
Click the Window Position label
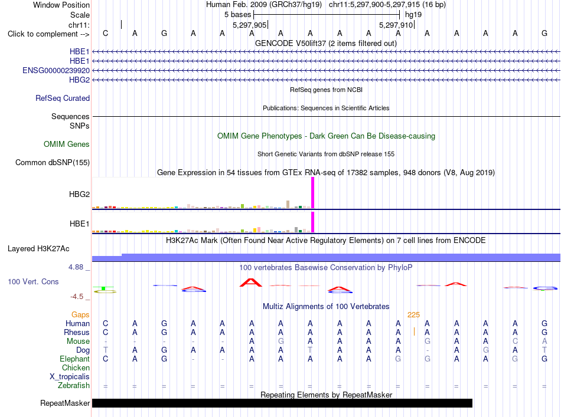point(61,5)
